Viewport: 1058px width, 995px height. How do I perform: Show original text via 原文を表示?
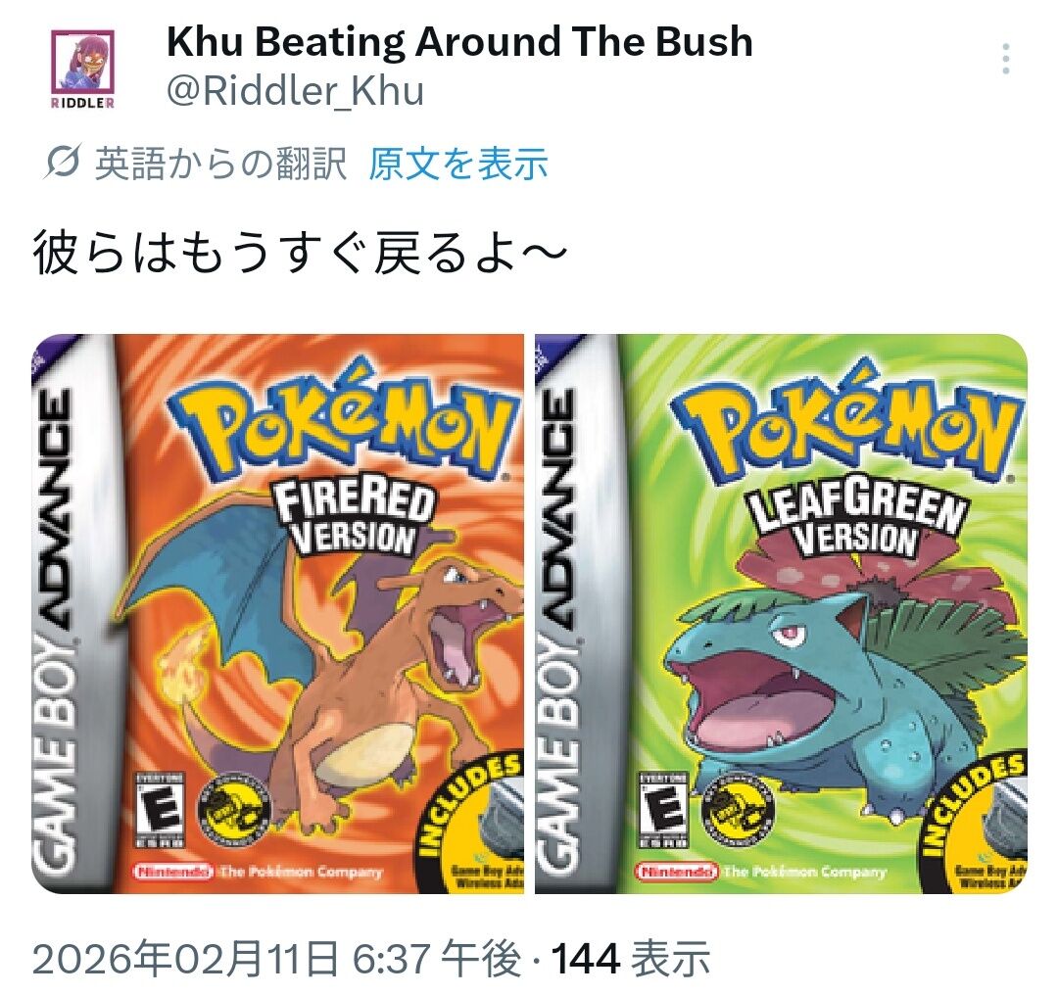[x=458, y=164]
